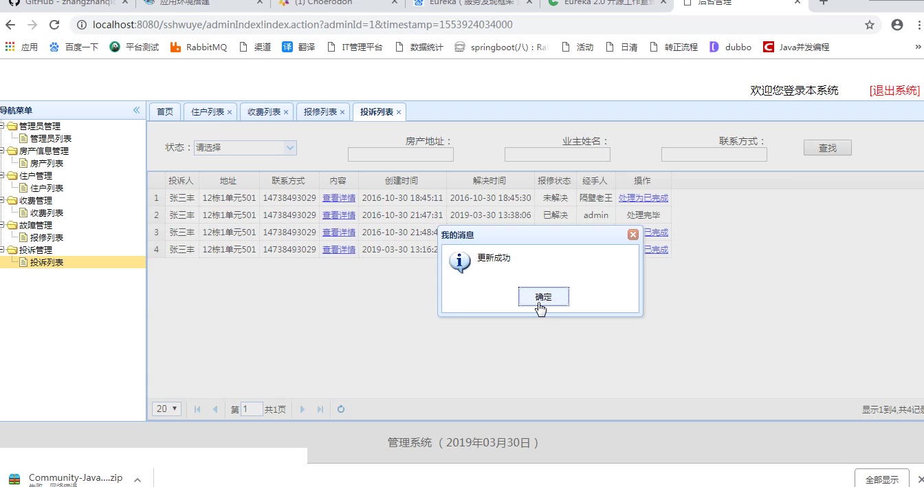Go to the first page of the list

(x=197, y=409)
